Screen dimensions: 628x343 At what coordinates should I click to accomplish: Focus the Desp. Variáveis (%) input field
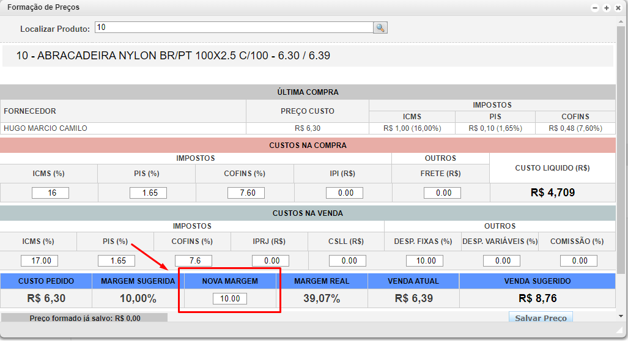[x=501, y=260]
